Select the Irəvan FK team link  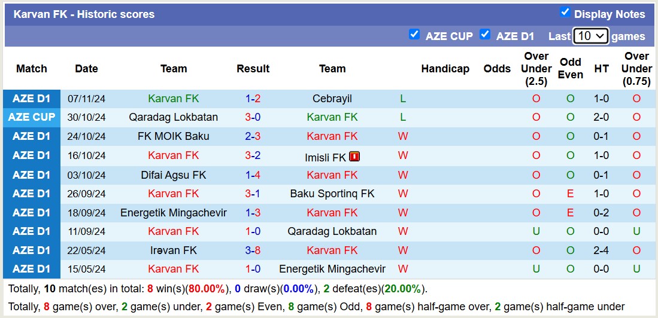click(174, 250)
